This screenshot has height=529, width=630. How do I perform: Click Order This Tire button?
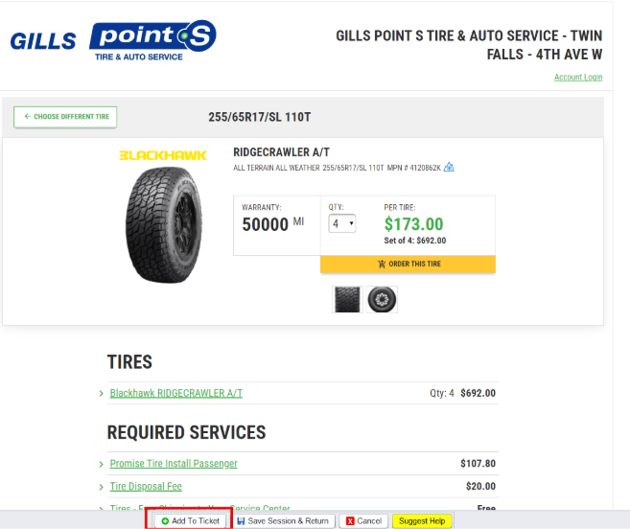[x=408, y=264]
